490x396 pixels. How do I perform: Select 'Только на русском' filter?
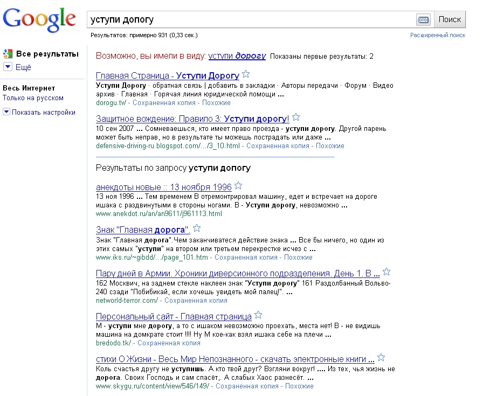(33, 98)
